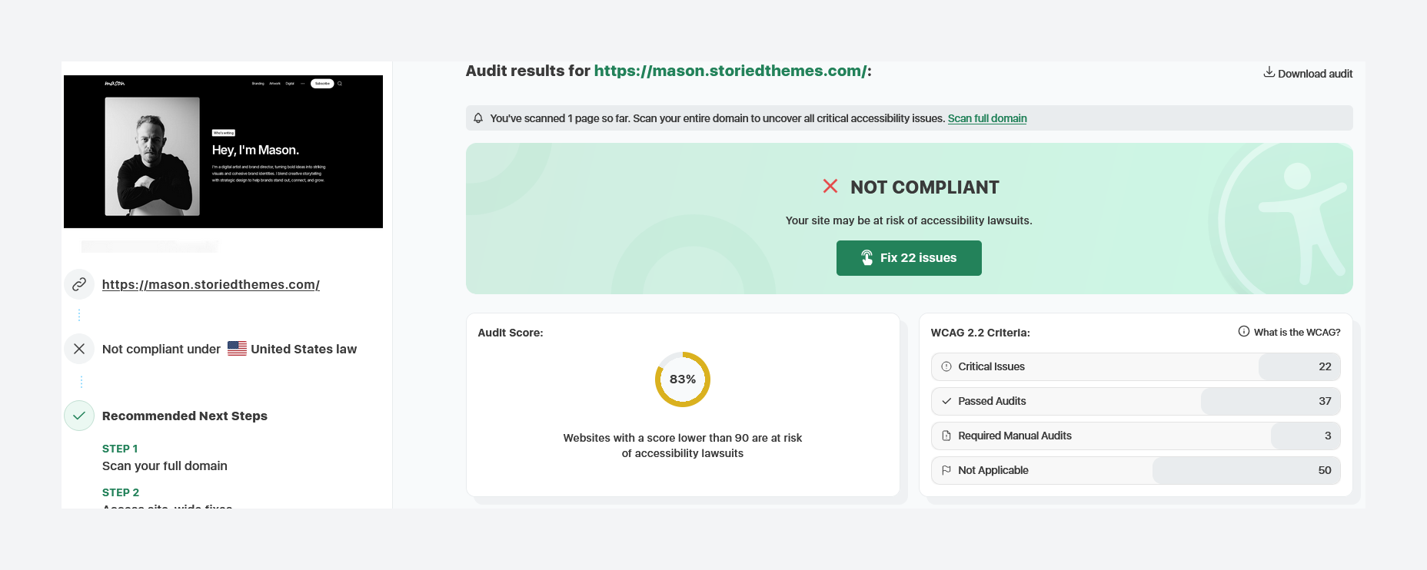Viewport: 1427px width, 570px height.
Task: Open mason.storiedthemes.com link in the sidebar
Action: coord(211,285)
